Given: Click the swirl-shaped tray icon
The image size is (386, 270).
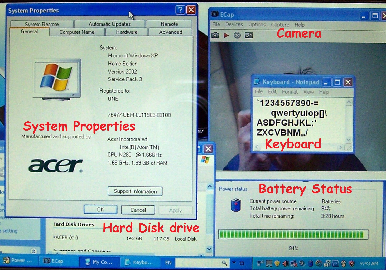Looking at the screenshot, I should tap(319, 263).
